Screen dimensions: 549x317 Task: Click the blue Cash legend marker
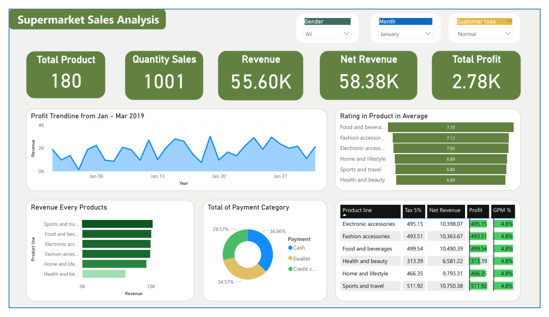[290, 248]
